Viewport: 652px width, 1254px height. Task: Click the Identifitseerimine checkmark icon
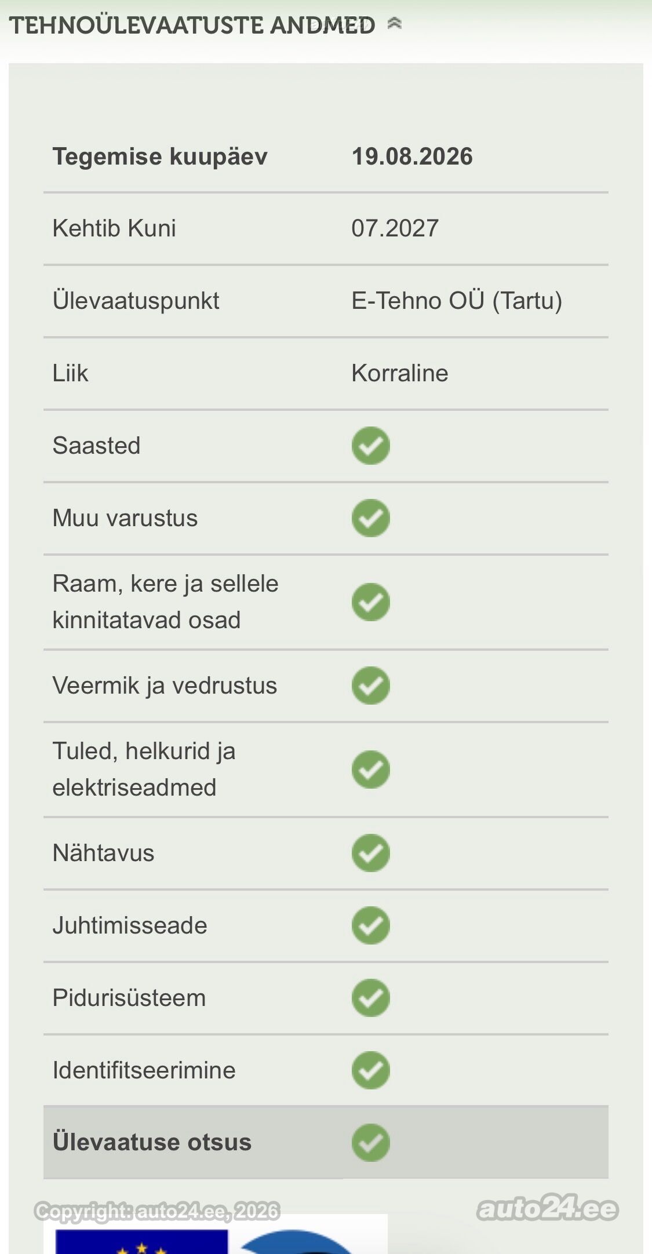tap(371, 1070)
